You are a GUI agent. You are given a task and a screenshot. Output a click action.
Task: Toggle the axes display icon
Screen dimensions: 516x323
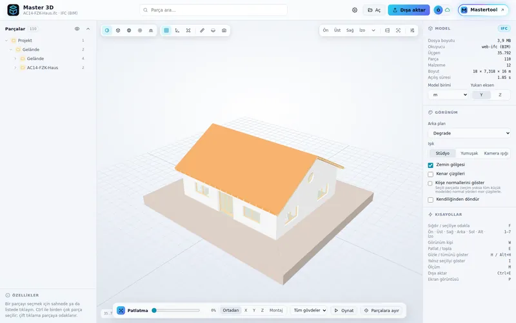[177, 30]
